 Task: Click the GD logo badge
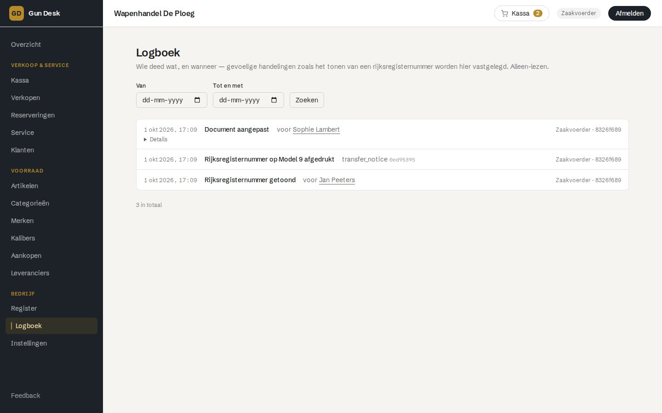(17, 13)
